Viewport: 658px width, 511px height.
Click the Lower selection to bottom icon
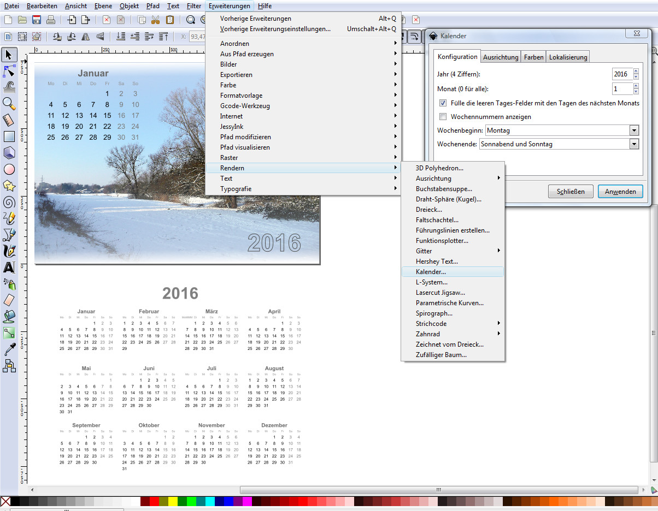121,37
